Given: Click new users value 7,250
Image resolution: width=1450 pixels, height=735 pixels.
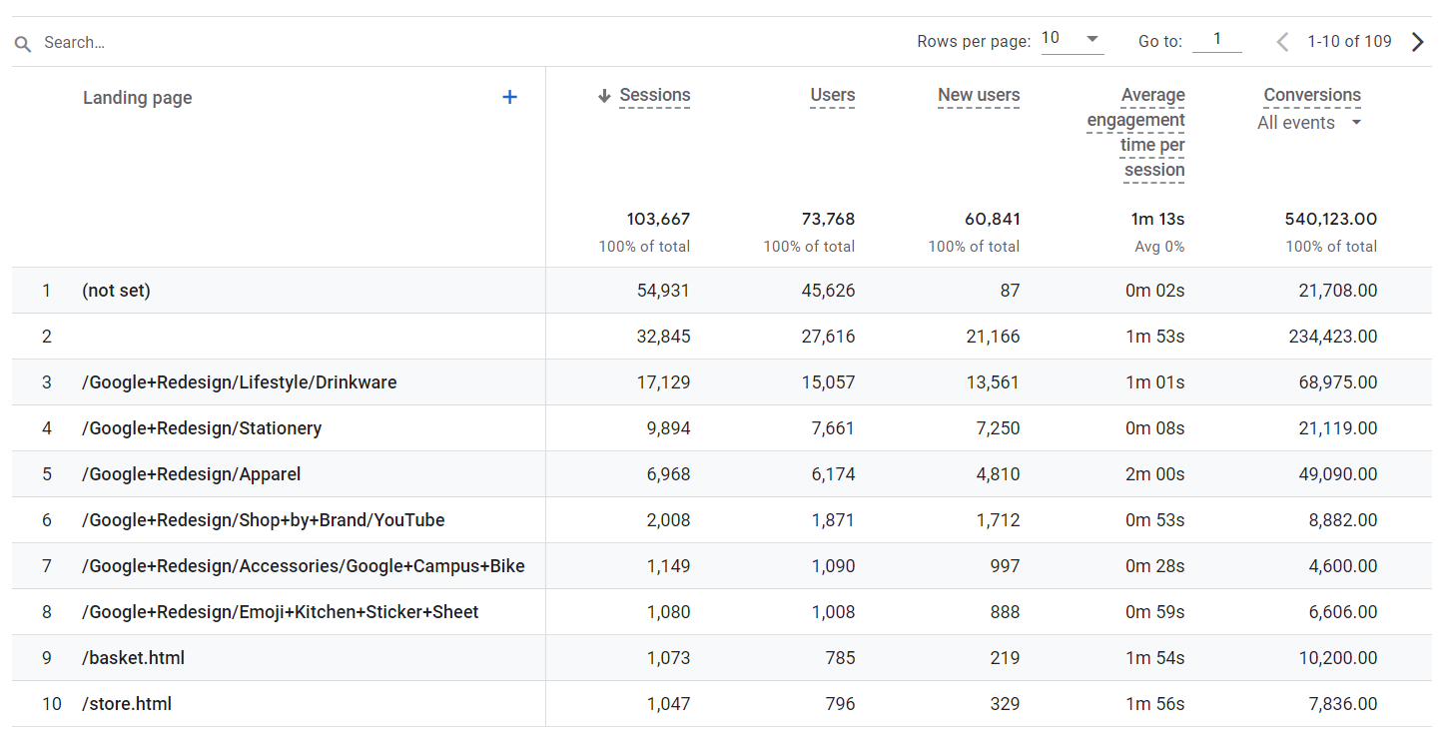Looking at the screenshot, I should click(x=998, y=428).
